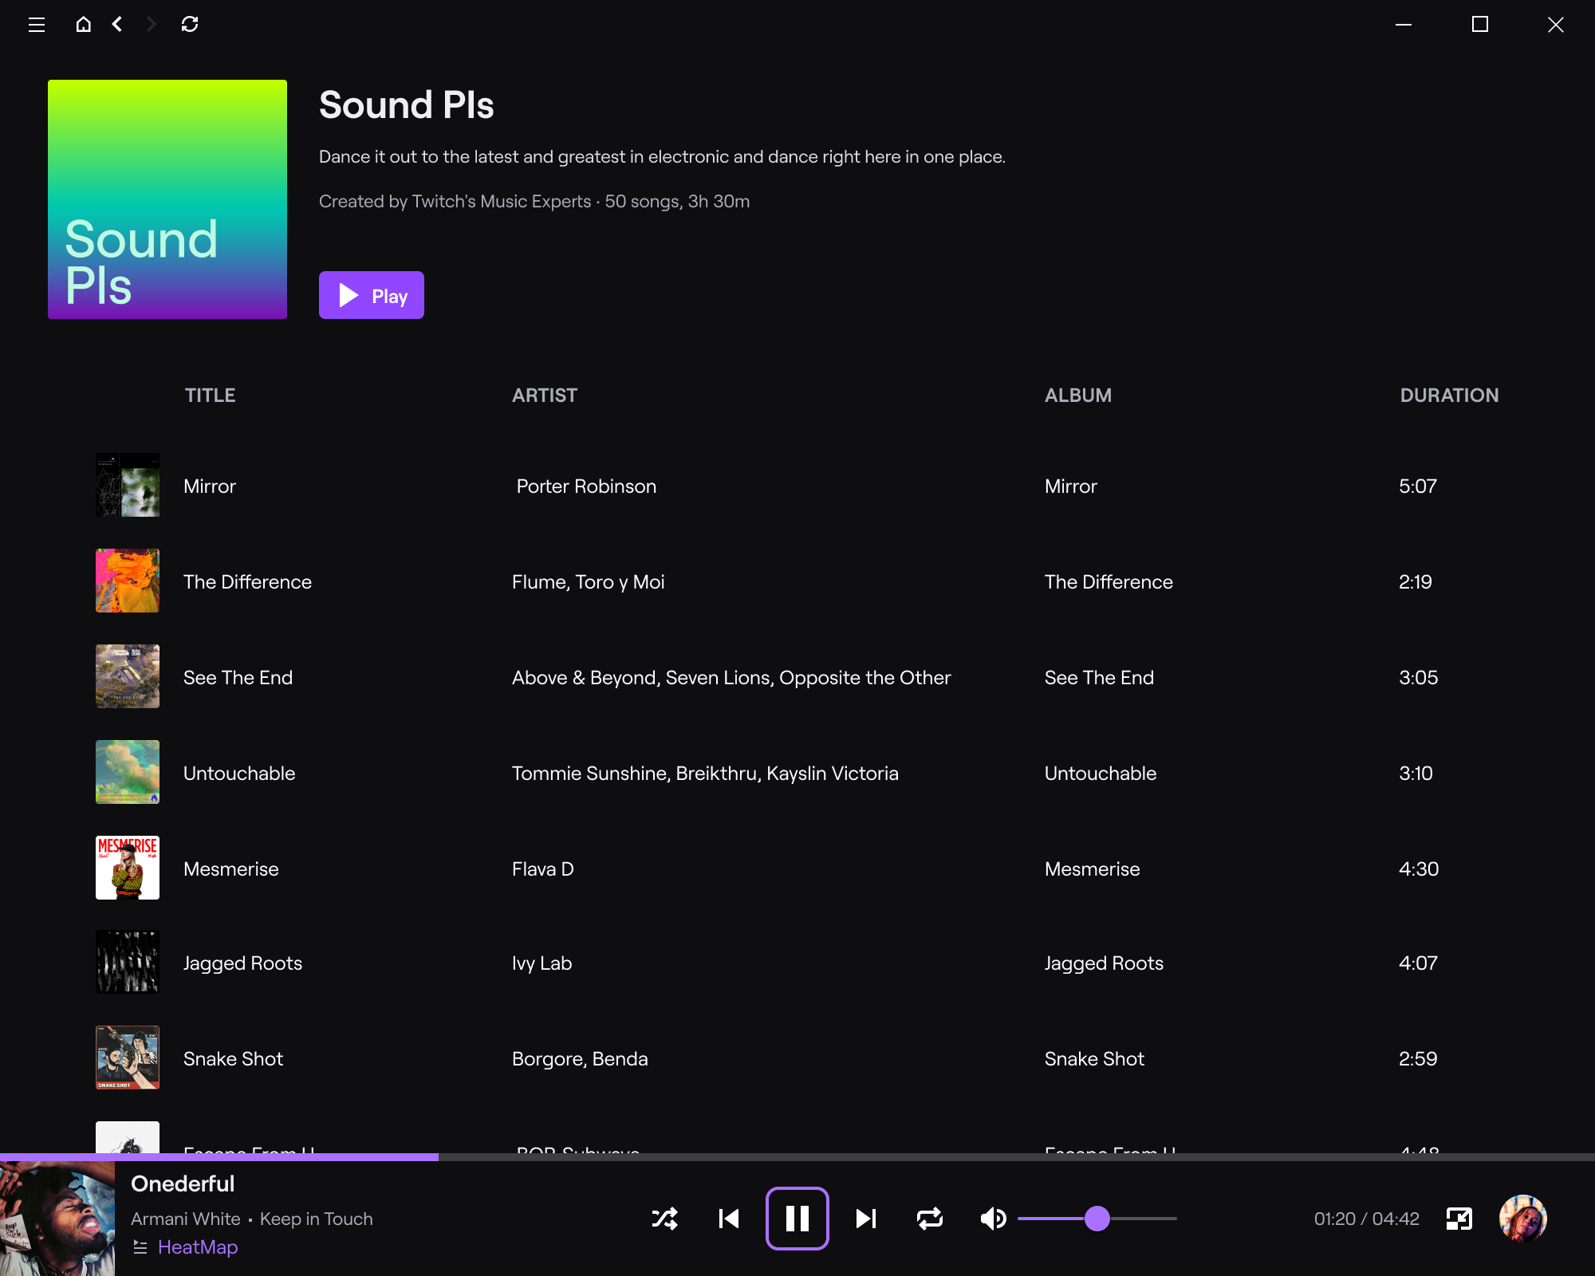Image resolution: width=1595 pixels, height=1276 pixels.
Task: Sort songs by the Title column
Action: (x=210, y=395)
